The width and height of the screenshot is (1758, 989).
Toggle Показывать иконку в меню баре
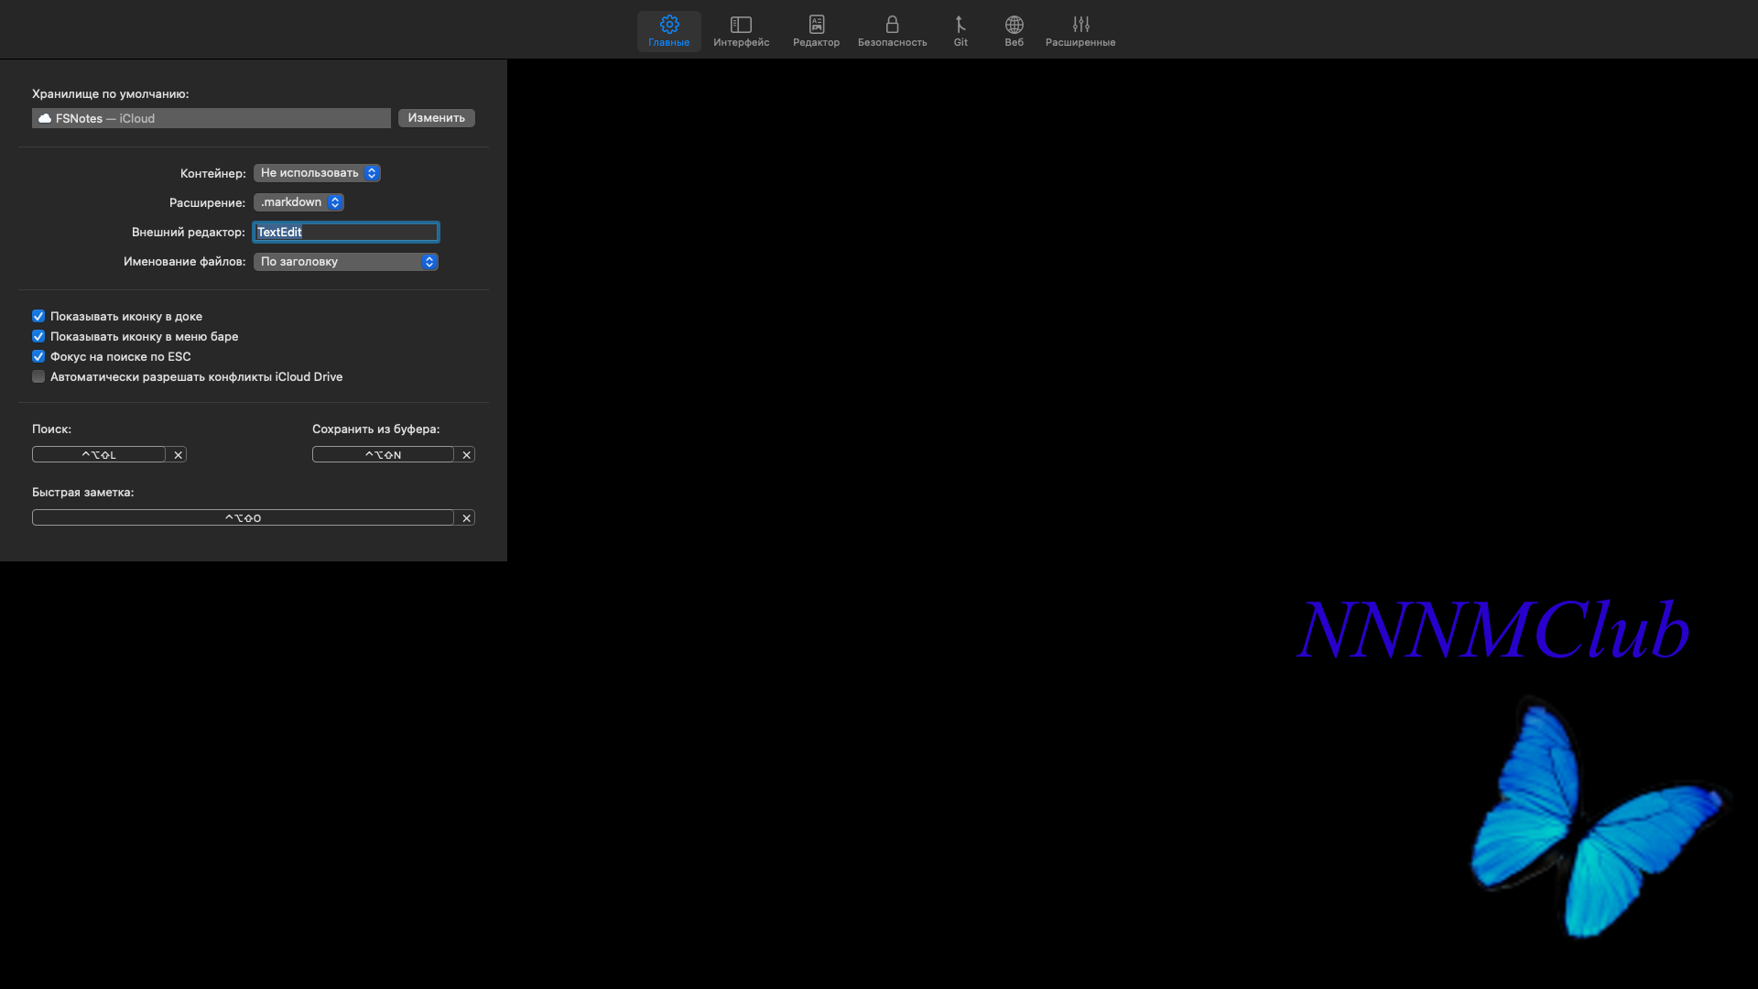(38, 336)
